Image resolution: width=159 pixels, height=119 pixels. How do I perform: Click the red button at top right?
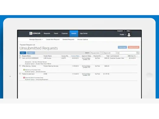(x=134, y=47)
